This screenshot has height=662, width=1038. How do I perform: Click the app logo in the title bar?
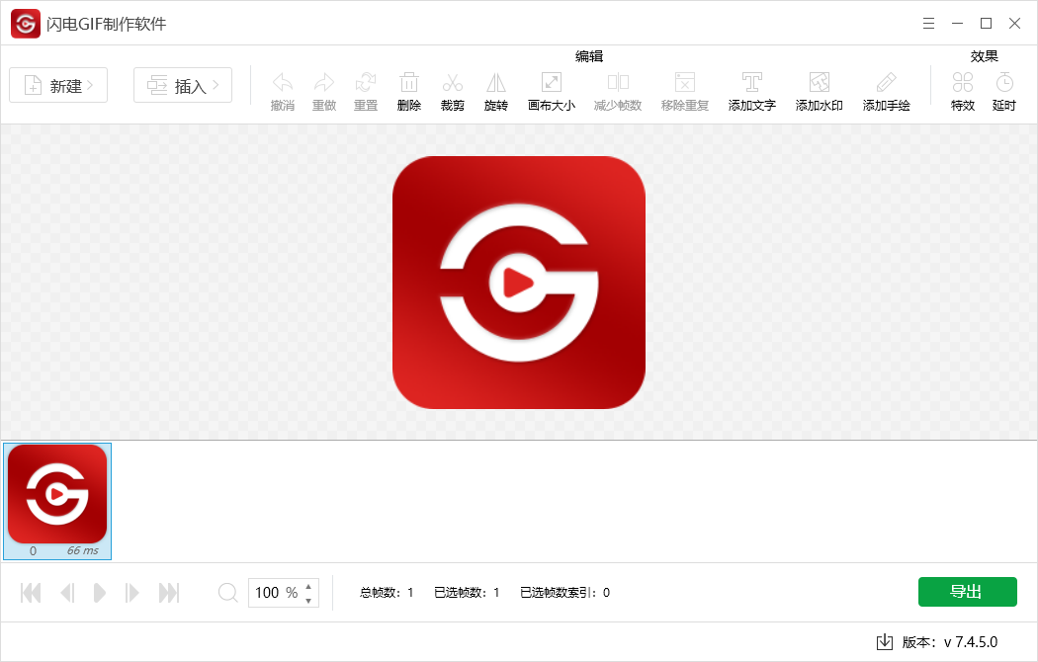pos(26,25)
